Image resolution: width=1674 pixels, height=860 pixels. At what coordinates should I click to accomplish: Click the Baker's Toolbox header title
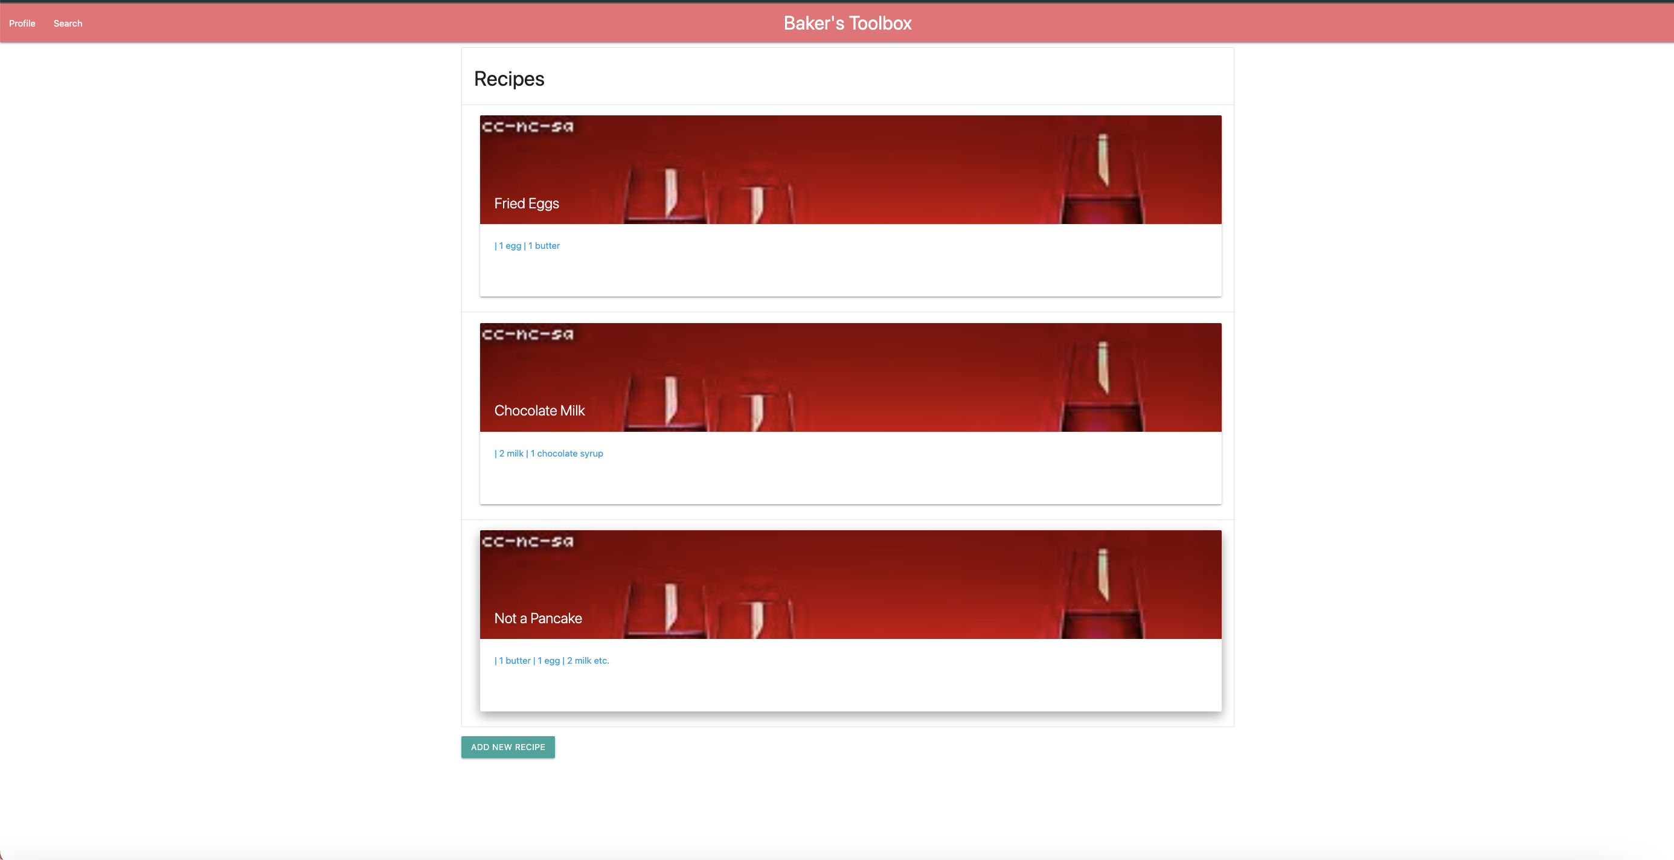click(847, 23)
